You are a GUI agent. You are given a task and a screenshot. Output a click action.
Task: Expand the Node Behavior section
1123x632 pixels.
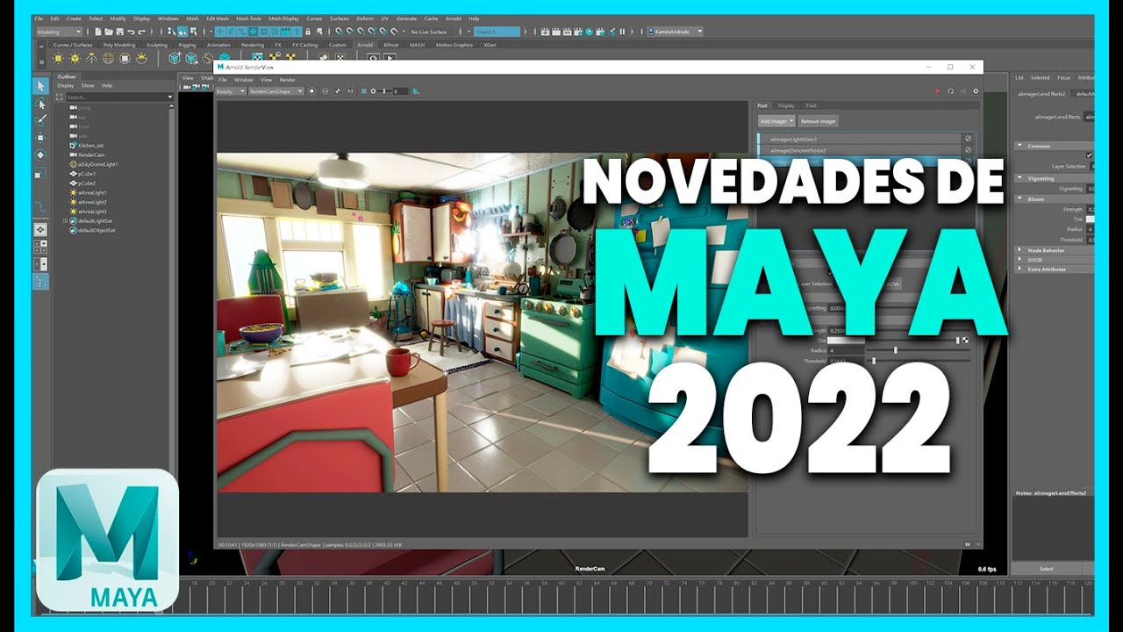[x=1019, y=250]
